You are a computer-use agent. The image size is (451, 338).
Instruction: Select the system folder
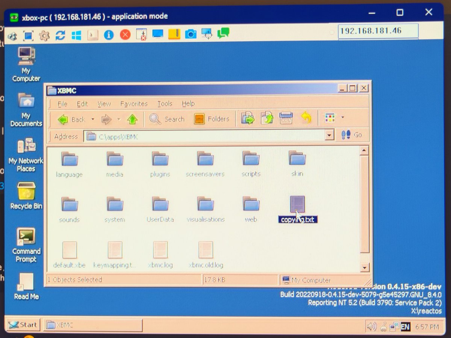115,210
